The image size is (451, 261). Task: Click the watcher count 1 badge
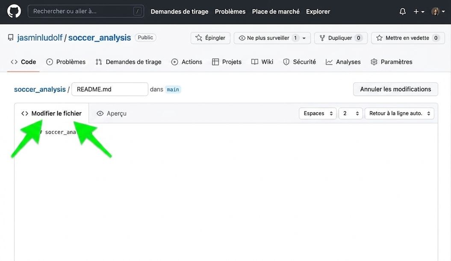coord(295,38)
